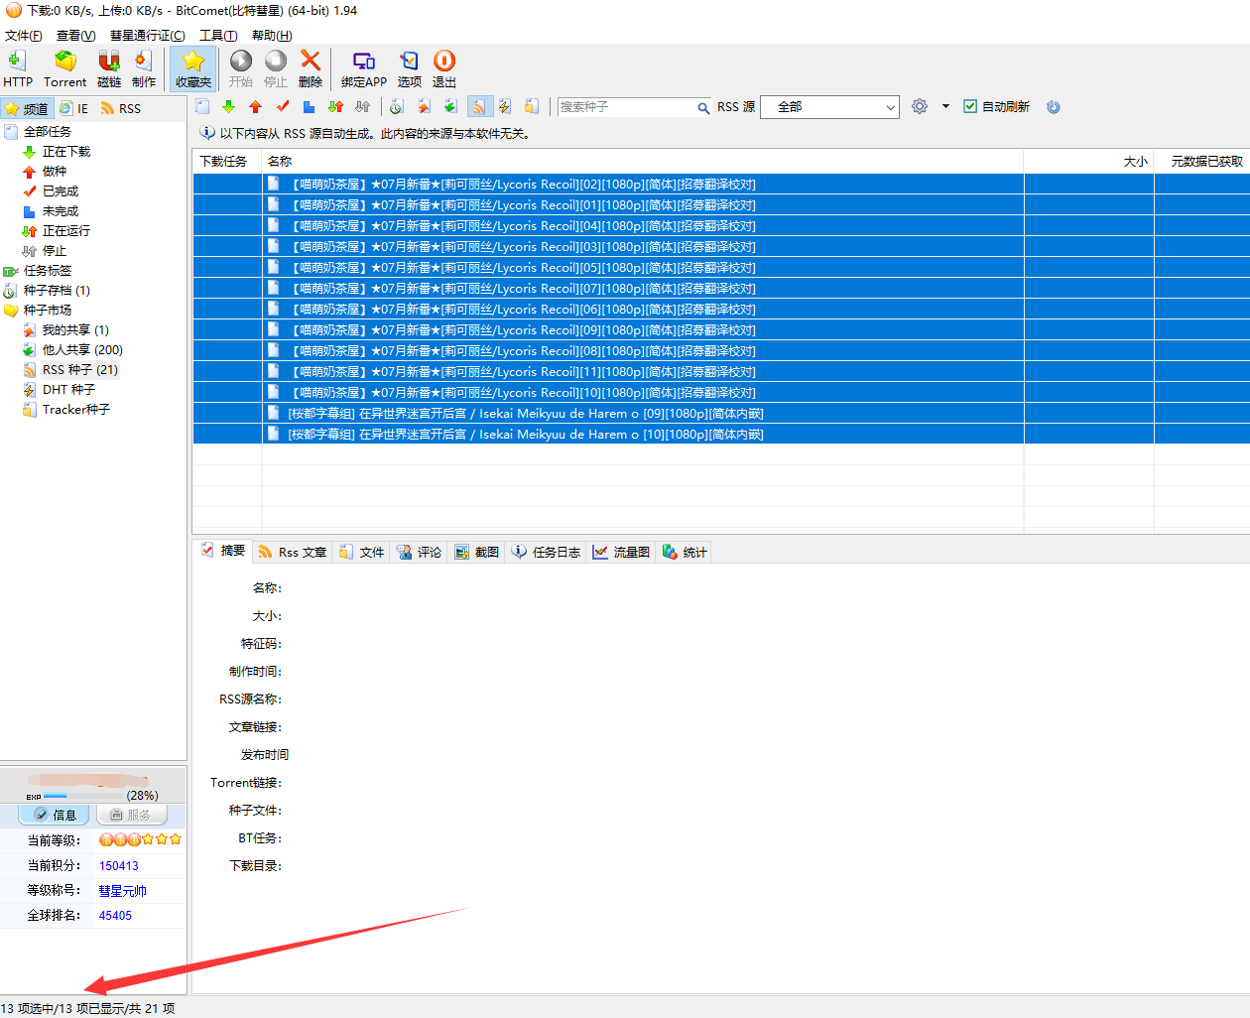Click the 信息 button in user panel

55,815
